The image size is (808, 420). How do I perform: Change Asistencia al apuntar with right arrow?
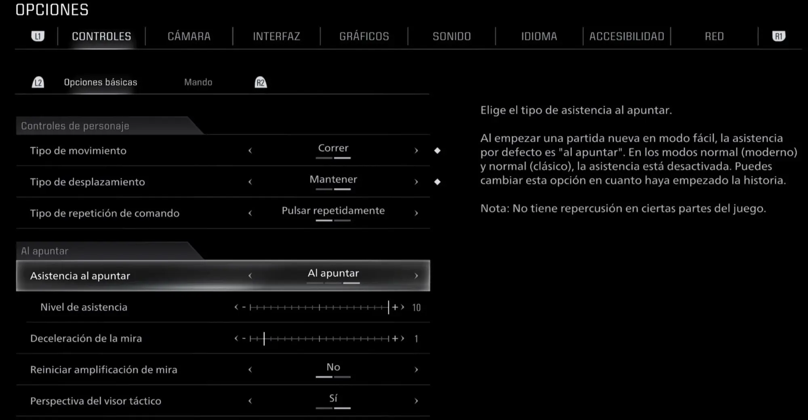pyautogui.click(x=416, y=276)
